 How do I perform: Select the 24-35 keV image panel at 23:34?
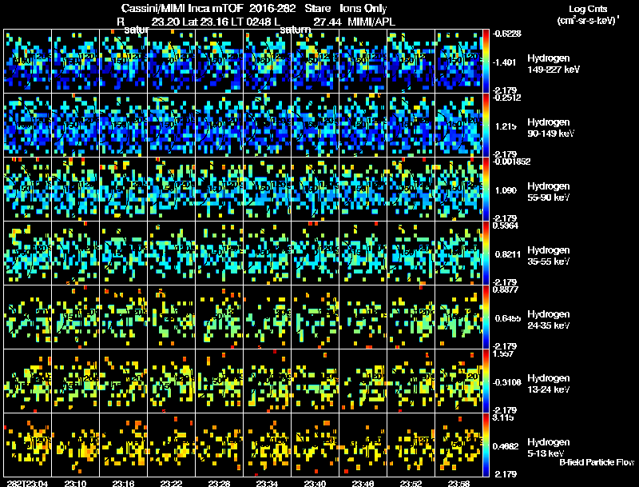point(268,317)
